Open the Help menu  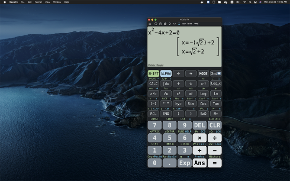[66, 2]
